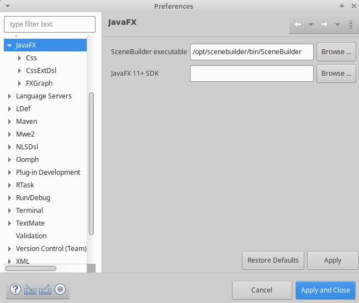This screenshot has width=359, height=303.
Task: Collapse the JavaFX tree node
Action: 9,45
